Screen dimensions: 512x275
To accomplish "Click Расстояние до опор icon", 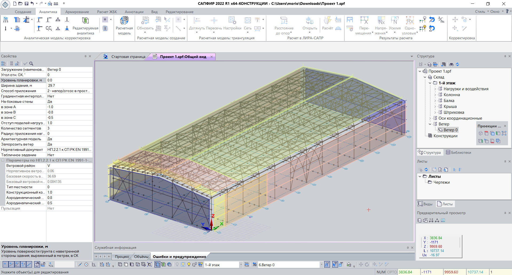I will tap(284, 21).
